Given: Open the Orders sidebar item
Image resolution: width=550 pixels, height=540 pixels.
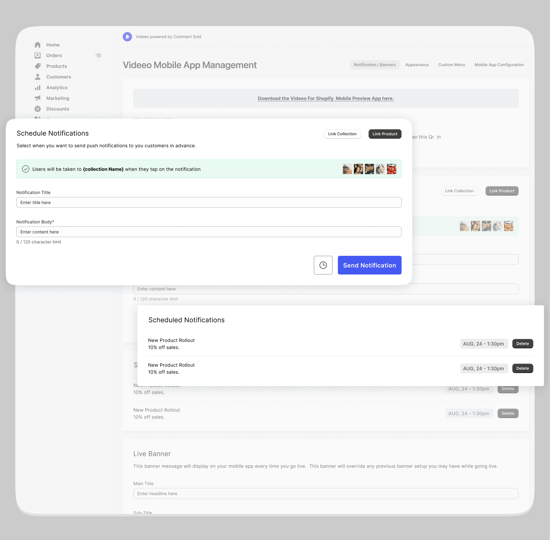Looking at the screenshot, I should point(54,55).
